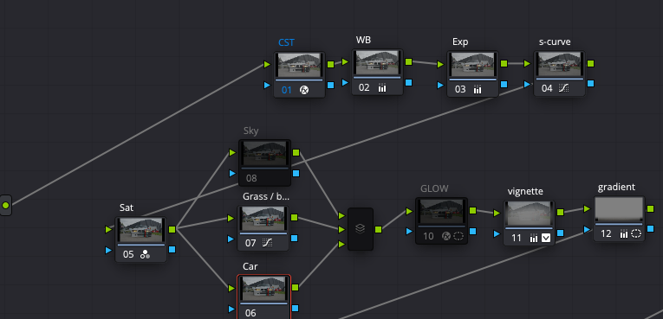
Task: Select the gradient node thumbnail
Action: pyautogui.click(x=619, y=209)
